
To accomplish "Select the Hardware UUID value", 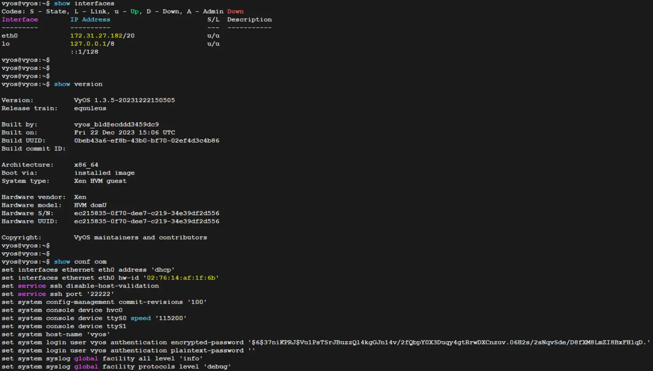I will [x=147, y=221].
